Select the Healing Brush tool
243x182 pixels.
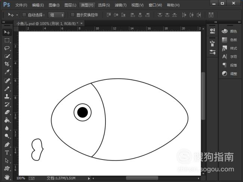pos(7,81)
